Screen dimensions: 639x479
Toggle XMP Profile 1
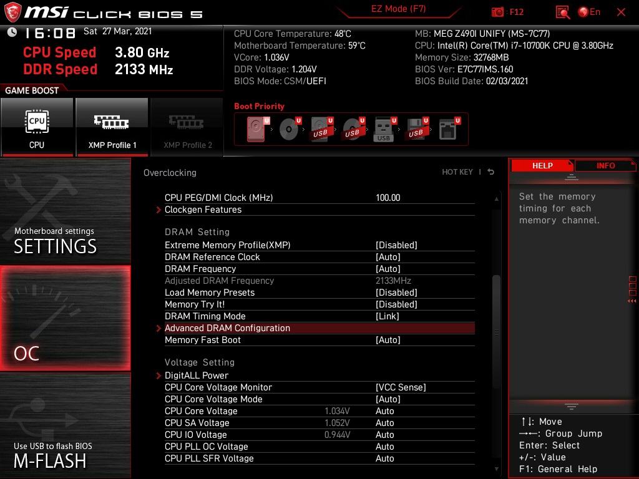pyautogui.click(x=112, y=127)
